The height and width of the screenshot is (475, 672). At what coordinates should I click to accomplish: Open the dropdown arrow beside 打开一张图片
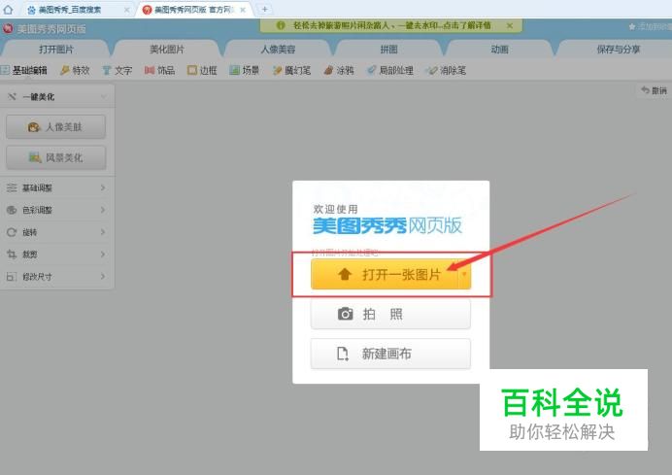(x=464, y=274)
